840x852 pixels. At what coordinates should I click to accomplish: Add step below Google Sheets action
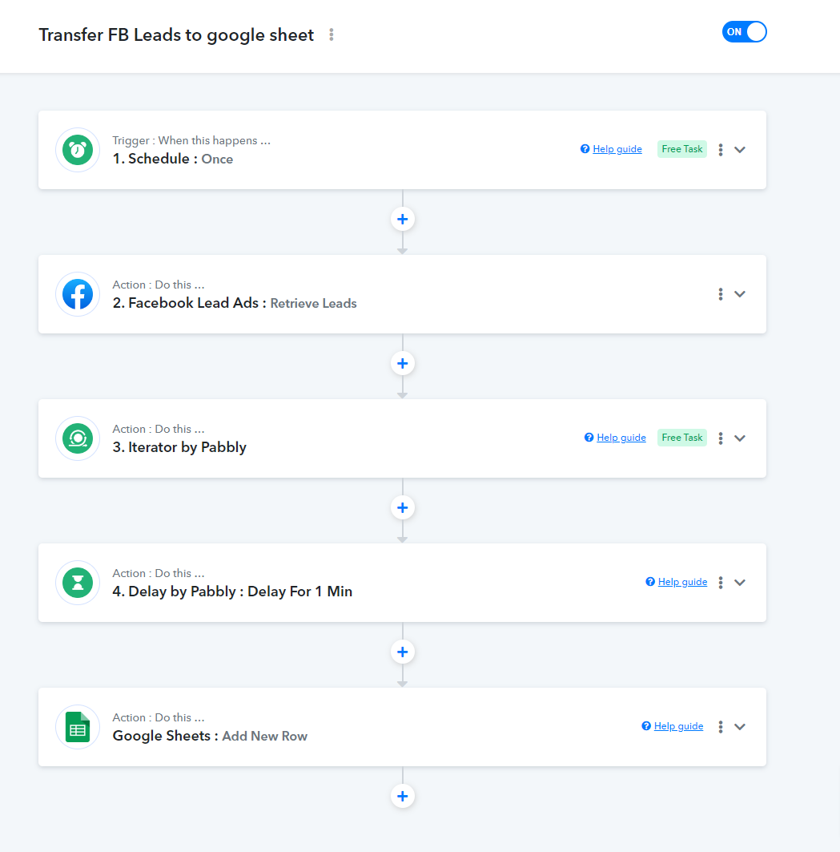tap(402, 796)
